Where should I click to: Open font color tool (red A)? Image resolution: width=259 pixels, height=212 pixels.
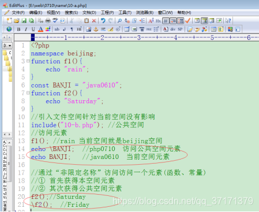click(40, 29)
